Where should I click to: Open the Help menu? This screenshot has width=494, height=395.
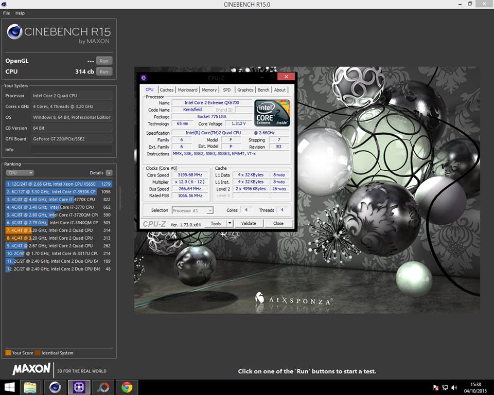pos(20,13)
